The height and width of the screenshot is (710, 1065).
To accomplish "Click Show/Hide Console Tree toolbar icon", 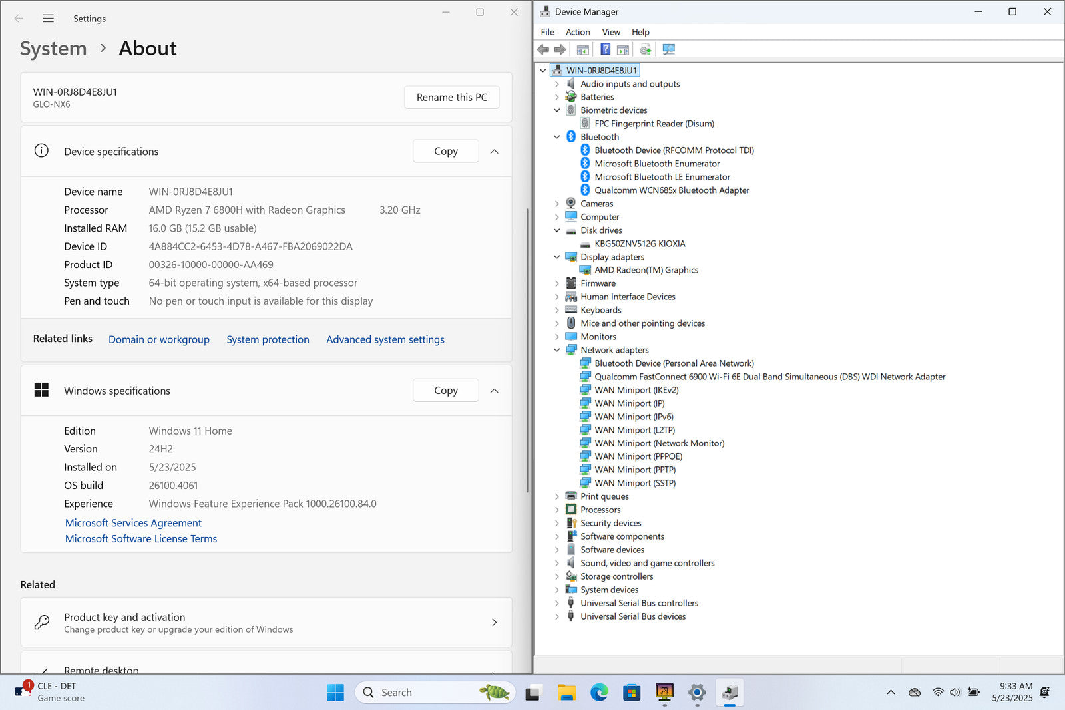I will pyautogui.click(x=582, y=49).
